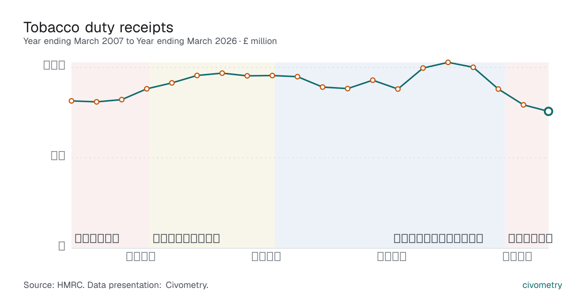
Task: Click the topmost y-axis value label
Action: 54,65
